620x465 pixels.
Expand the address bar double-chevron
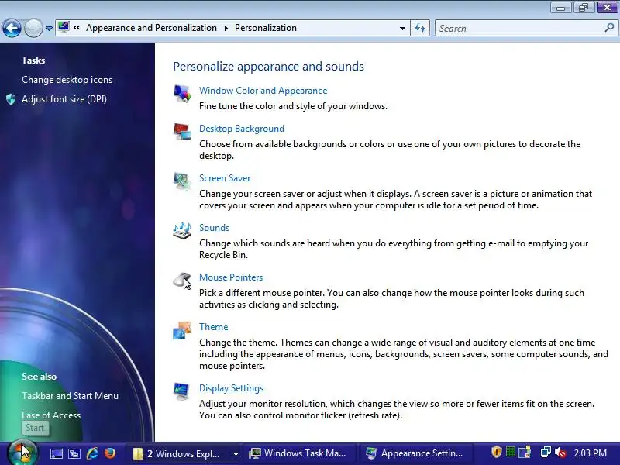[x=77, y=28]
